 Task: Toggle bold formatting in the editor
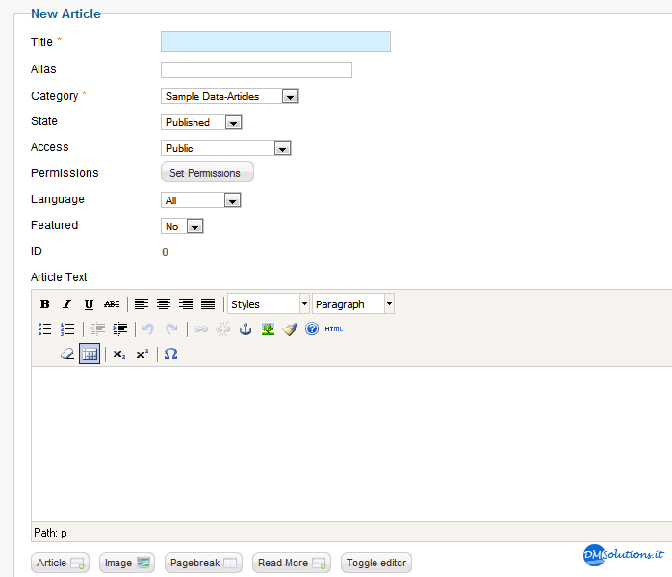[x=44, y=304]
